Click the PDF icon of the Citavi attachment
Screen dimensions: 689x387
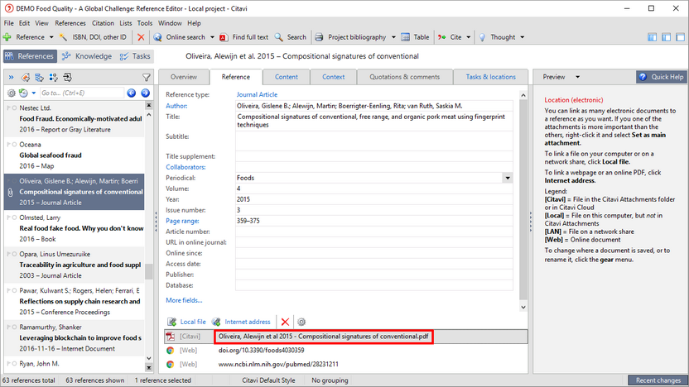click(171, 337)
